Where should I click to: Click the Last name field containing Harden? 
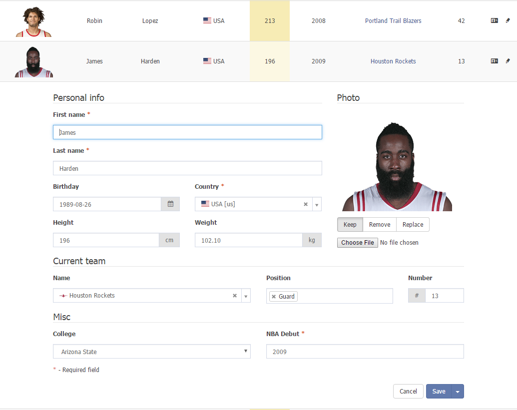coord(187,168)
